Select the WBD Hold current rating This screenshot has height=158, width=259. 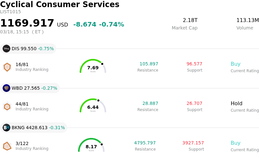(236, 104)
